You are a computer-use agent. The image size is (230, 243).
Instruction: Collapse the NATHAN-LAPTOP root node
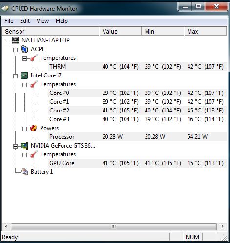point(6,41)
